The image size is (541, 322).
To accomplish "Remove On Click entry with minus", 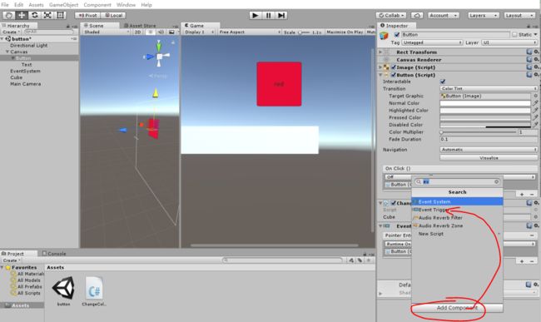I will (532, 195).
